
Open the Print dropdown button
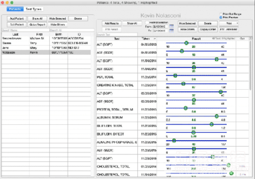tap(229, 24)
